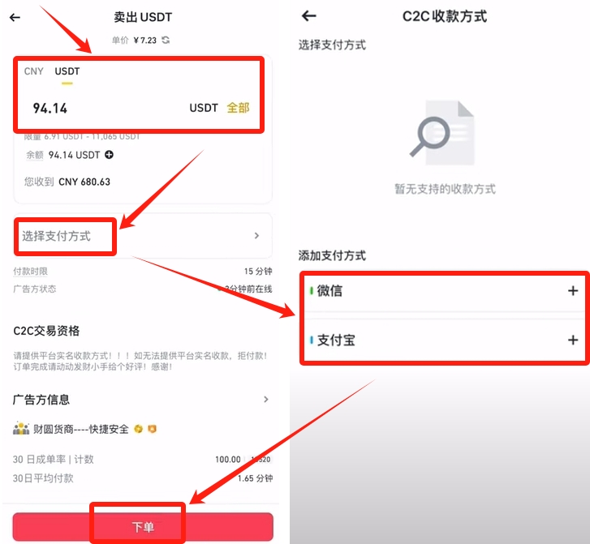Tap the orange shield badge next to the merchant name
590x544 pixels.
[152, 429]
